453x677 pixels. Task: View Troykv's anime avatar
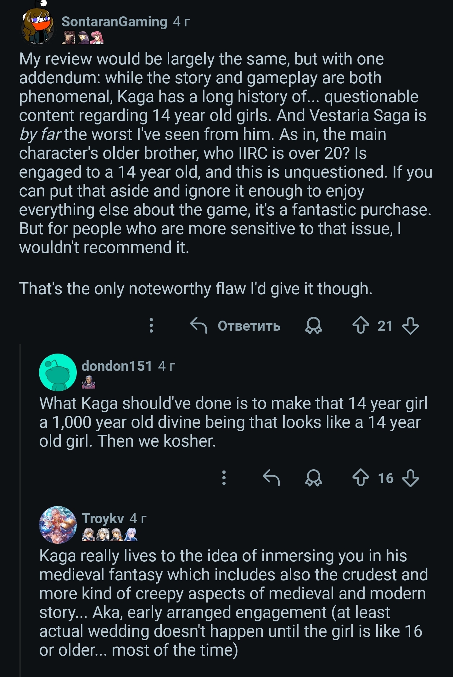point(58,525)
